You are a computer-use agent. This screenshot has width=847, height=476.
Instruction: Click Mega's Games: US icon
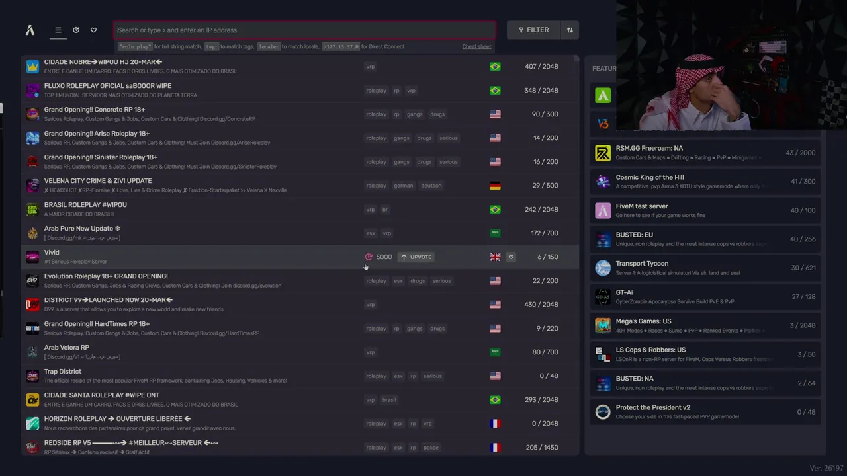tap(603, 325)
